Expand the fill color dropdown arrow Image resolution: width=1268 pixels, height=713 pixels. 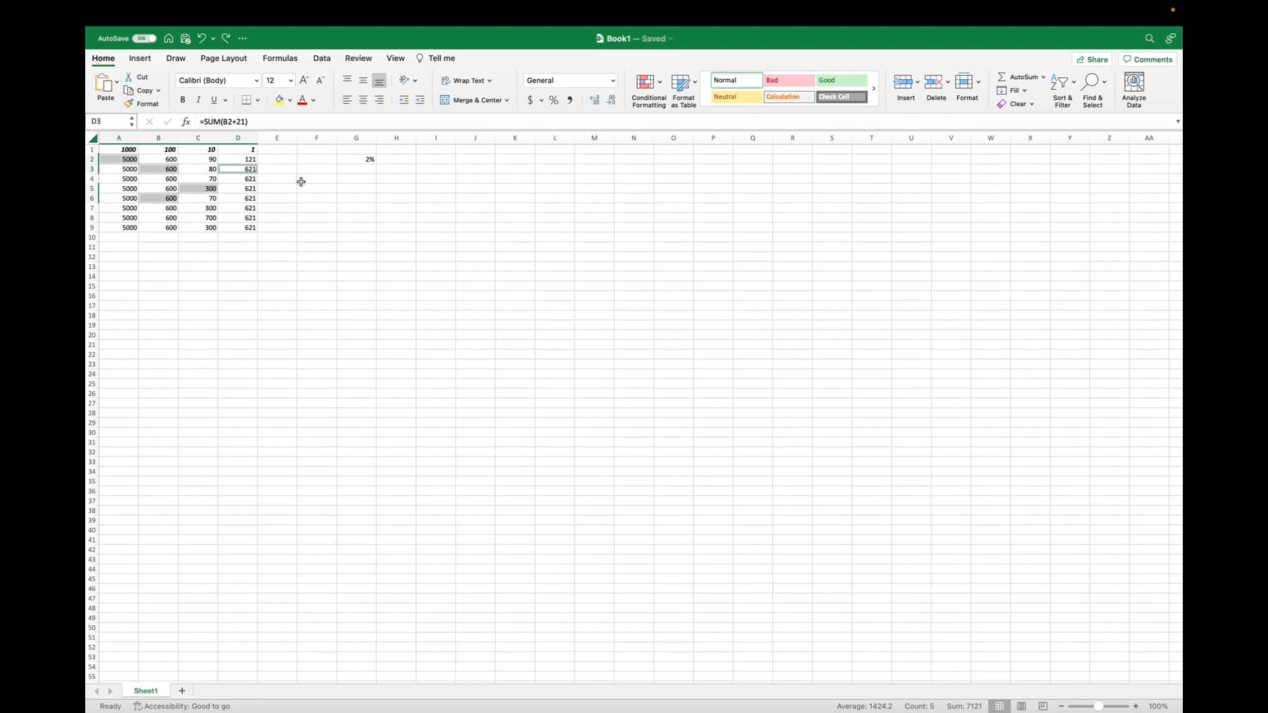tap(290, 100)
